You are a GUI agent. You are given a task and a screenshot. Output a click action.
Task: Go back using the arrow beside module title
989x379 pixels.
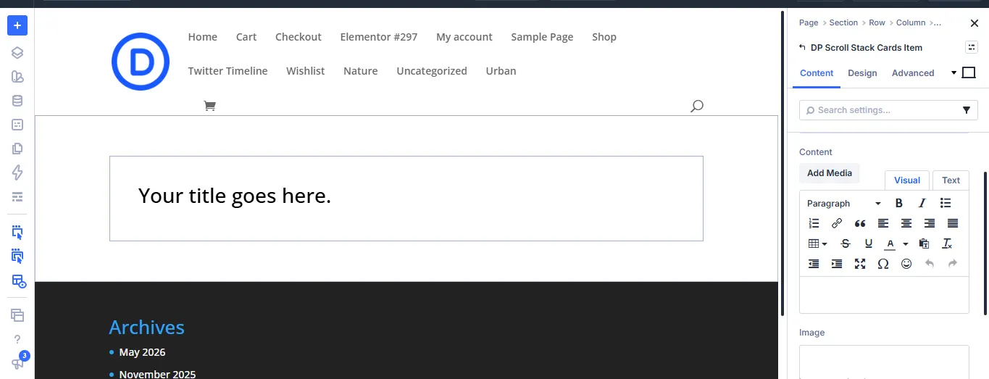click(x=802, y=47)
